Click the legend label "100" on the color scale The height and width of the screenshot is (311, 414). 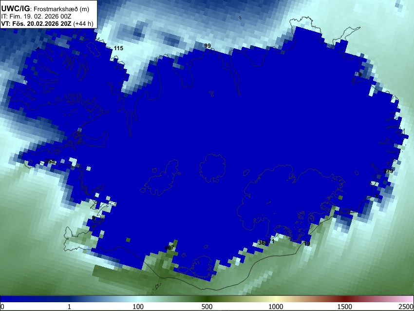138,307
